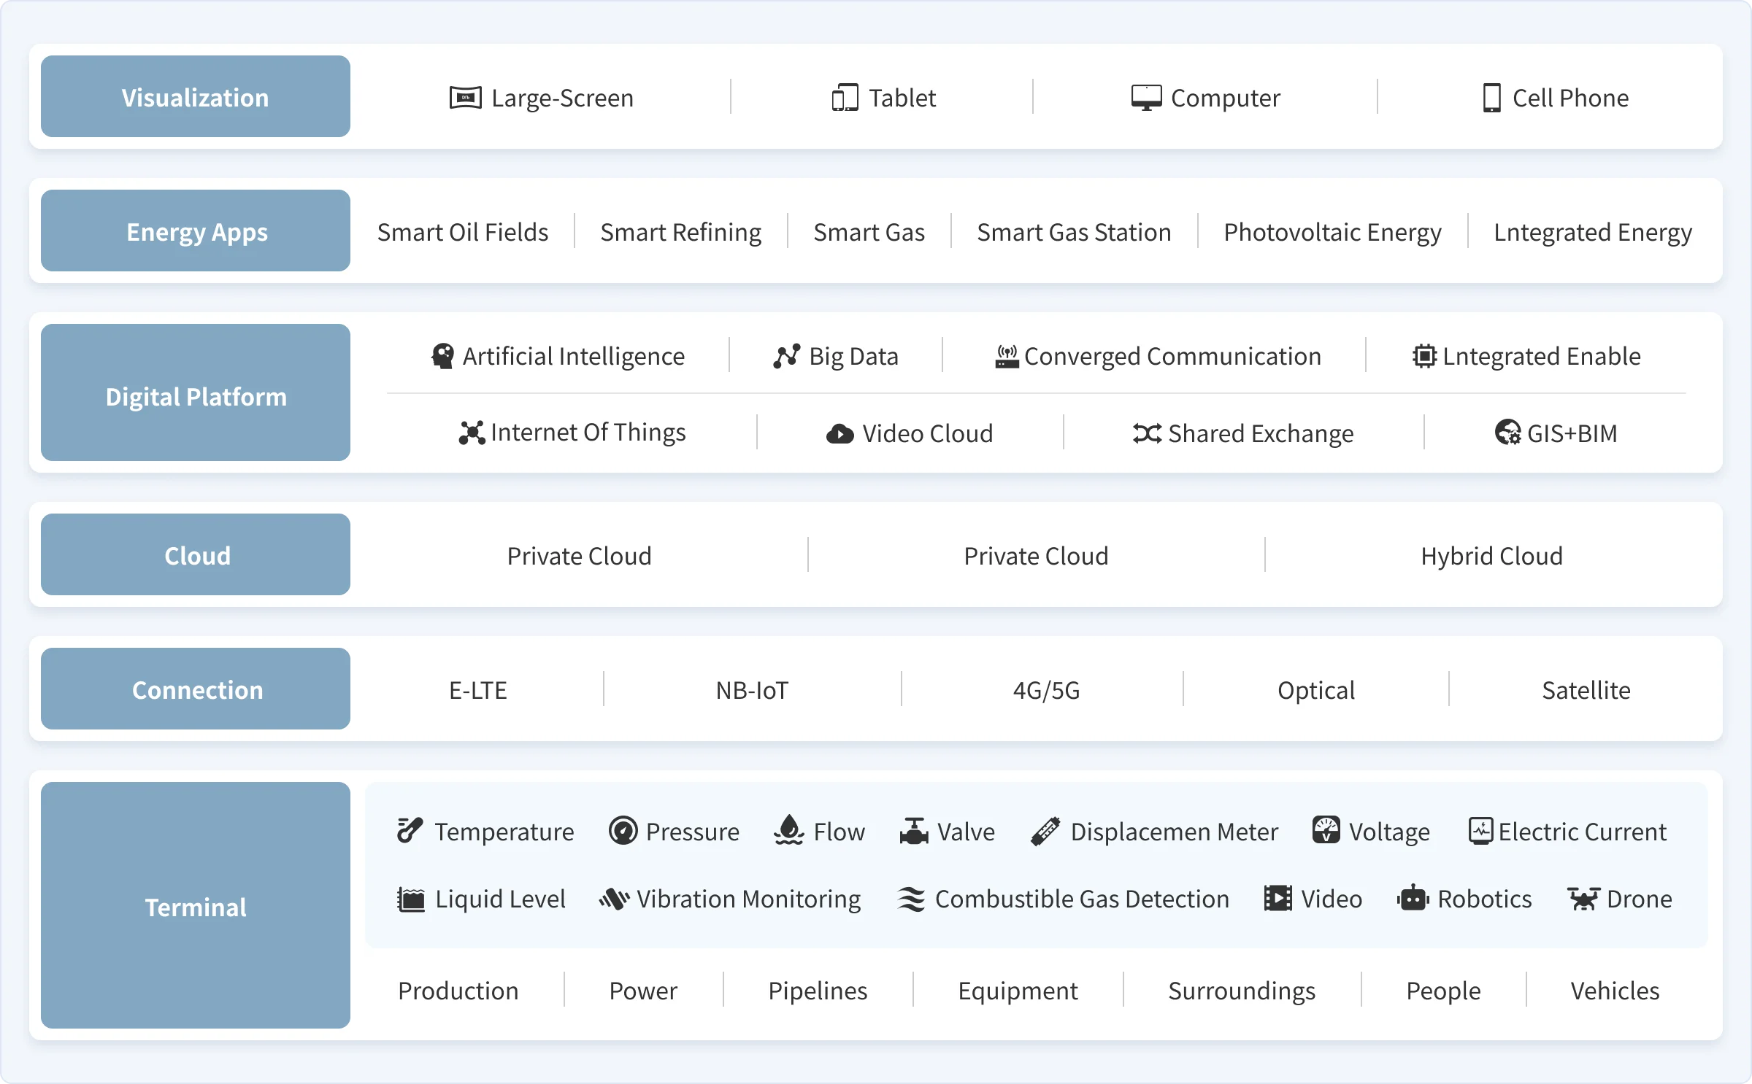Click the Video film icon

pos(1278,898)
